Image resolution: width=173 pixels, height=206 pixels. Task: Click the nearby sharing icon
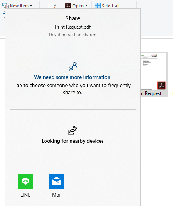tap(73, 130)
